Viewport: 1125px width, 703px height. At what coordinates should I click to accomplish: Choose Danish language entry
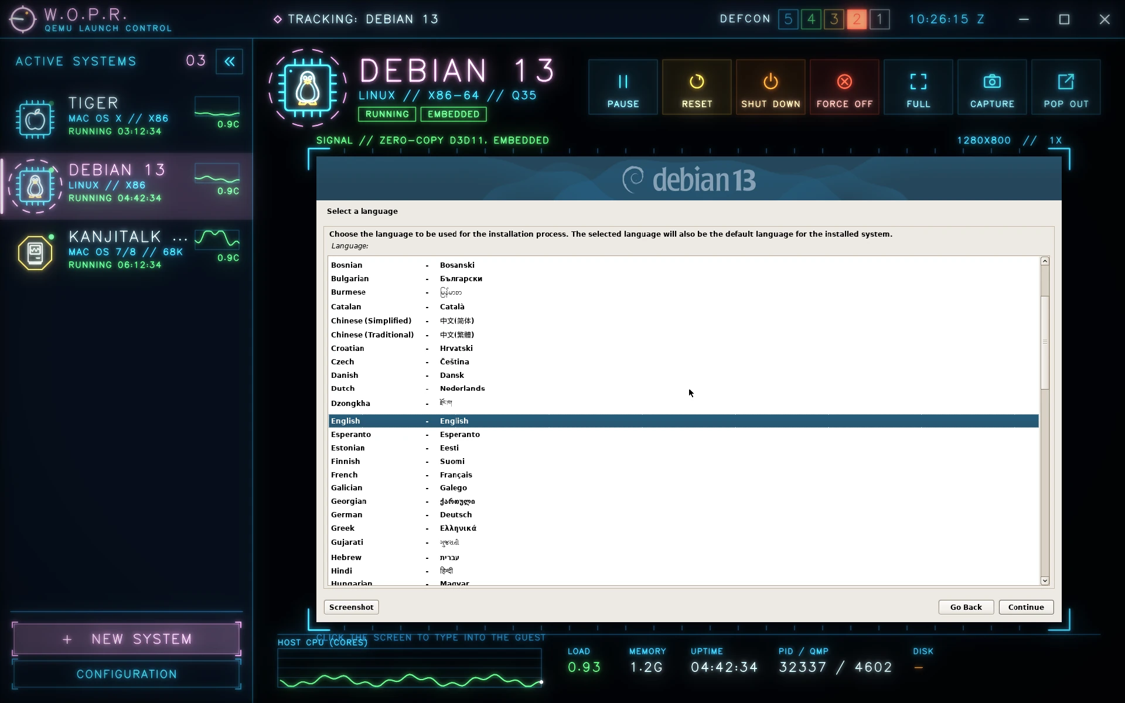683,375
